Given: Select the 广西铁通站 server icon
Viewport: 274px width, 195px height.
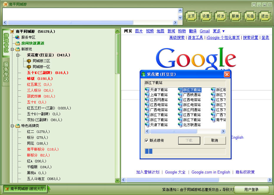Looking at the screenshot, I should coord(180,95).
